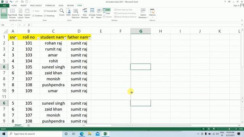This screenshot has width=244, height=137.
Task: Click cell containing zaid khan in top pane
Action: click(x=53, y=73)
